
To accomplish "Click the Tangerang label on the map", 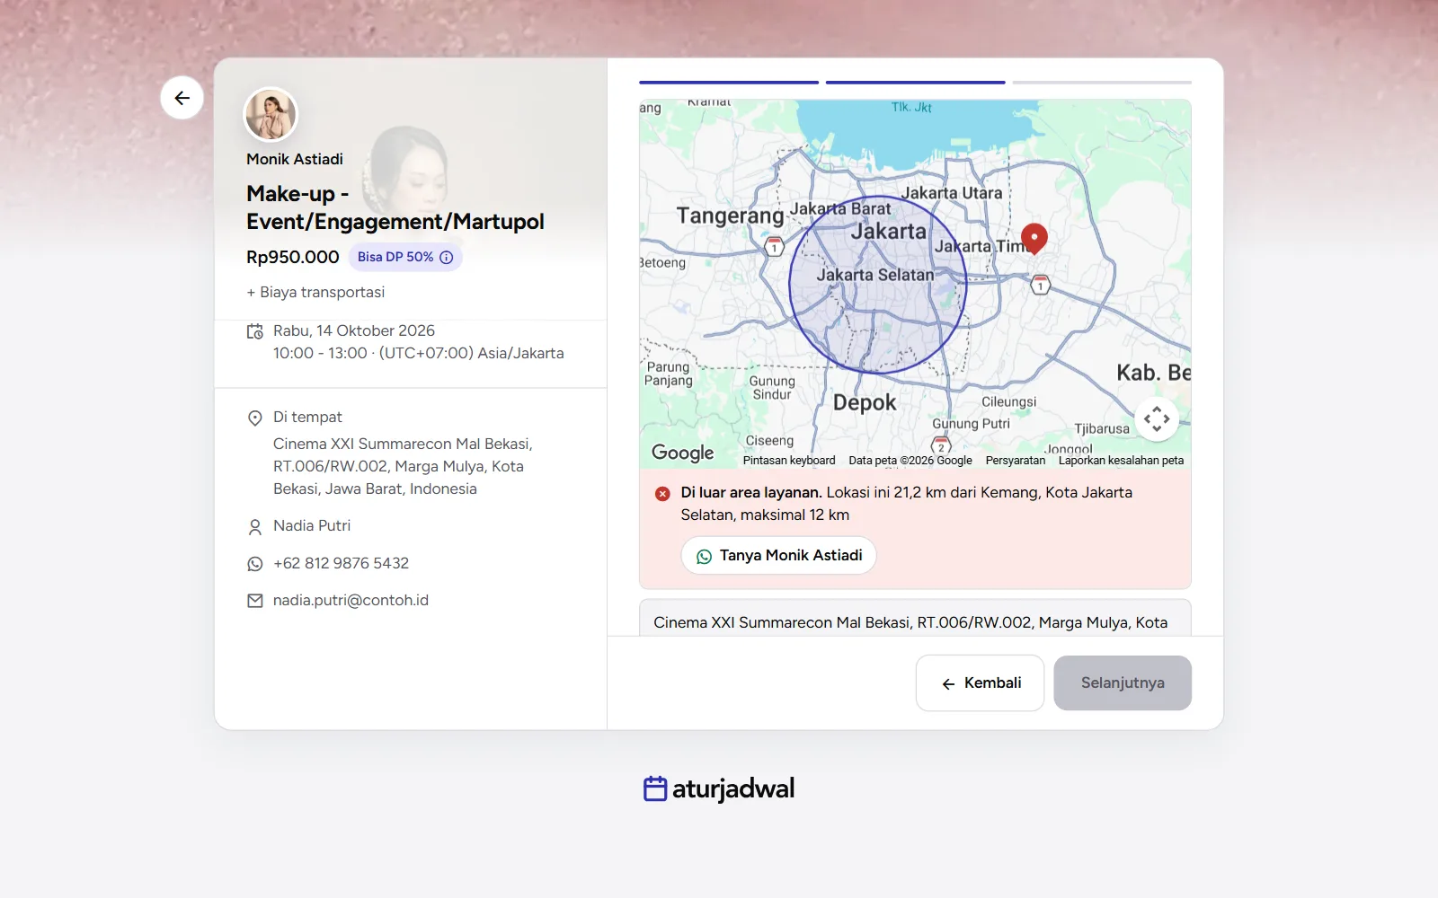I will tap(731, 216).
